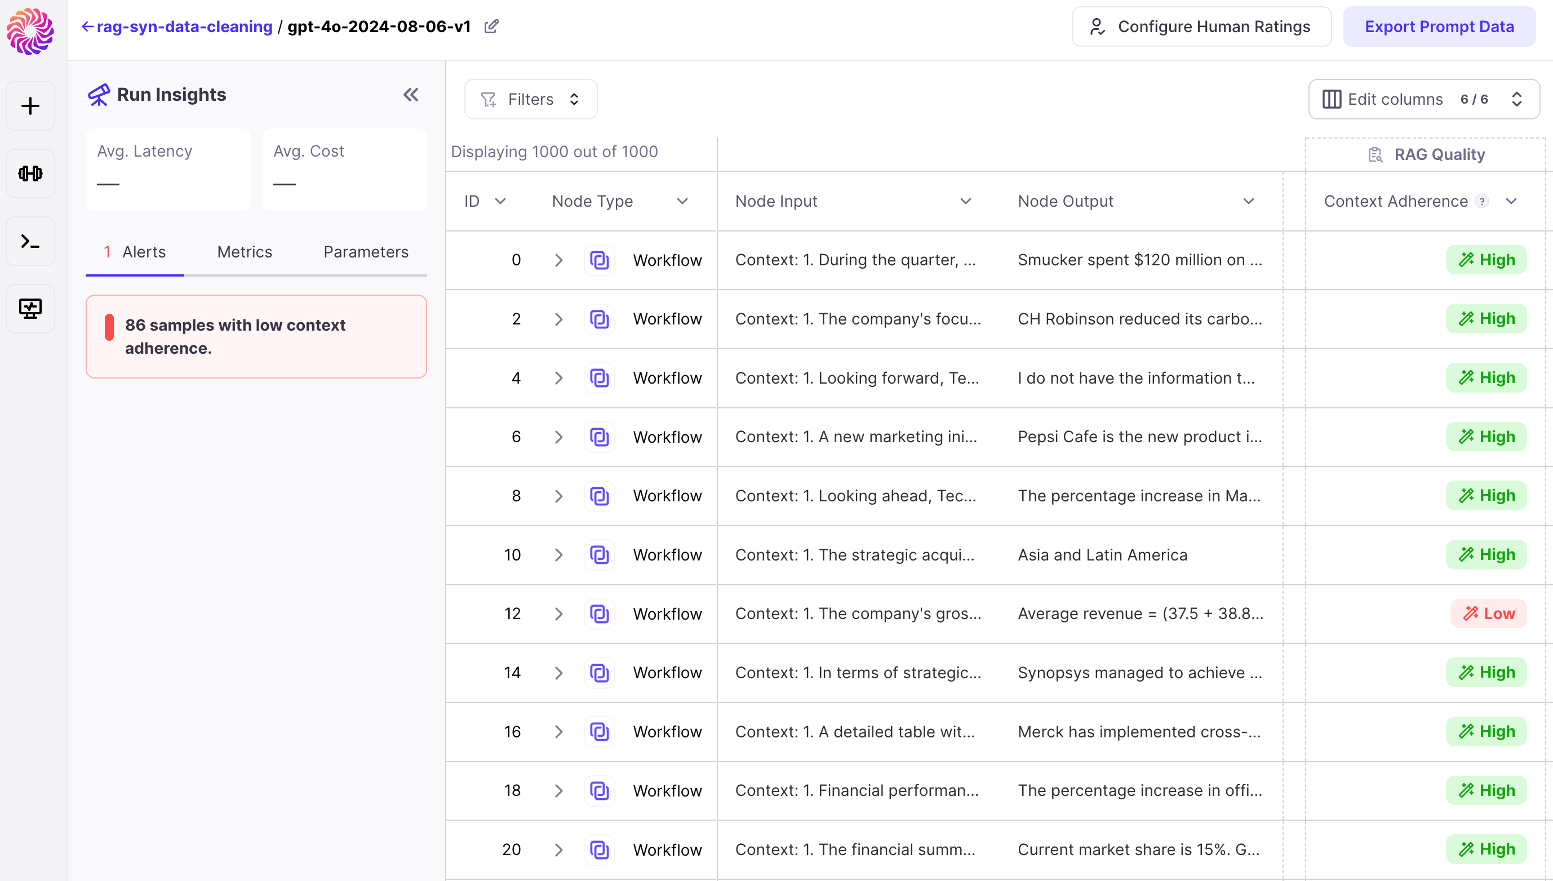Viewport: 1553px width, 881px height.
Task: Click the workflow icon in row 12
Action: 599,614
